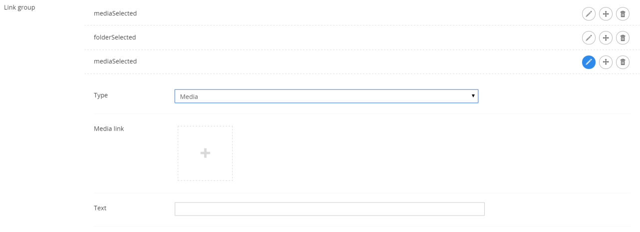Add media via the dashed plus box
Screen dimensions: 640x232
pyautogui.click(x=205, y=153)
